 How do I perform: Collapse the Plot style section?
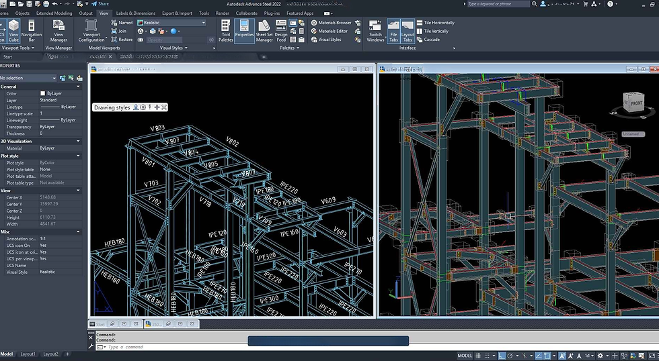click(78, 156)
